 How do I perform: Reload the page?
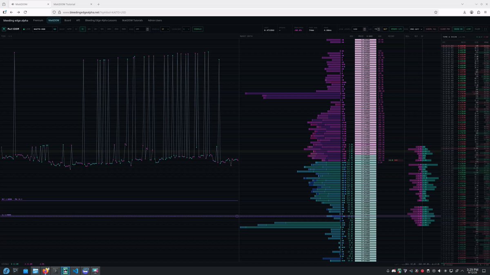tap(25, 12)
